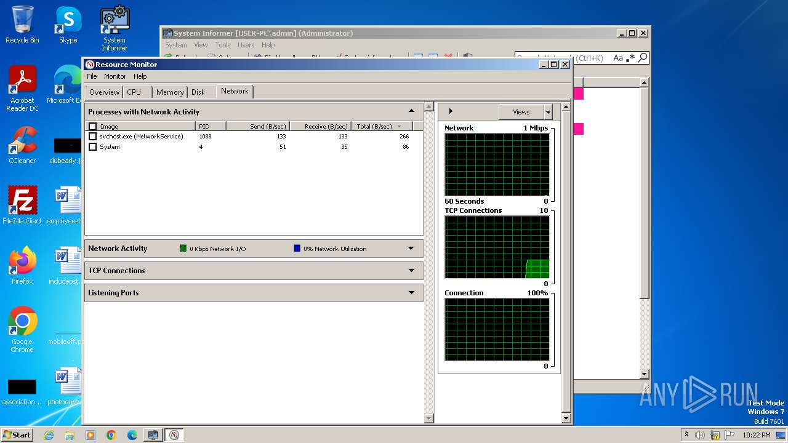Screen dimensions: 788x443
Task: Open Action Center flag icon
Action: click(x=729, y=435)
